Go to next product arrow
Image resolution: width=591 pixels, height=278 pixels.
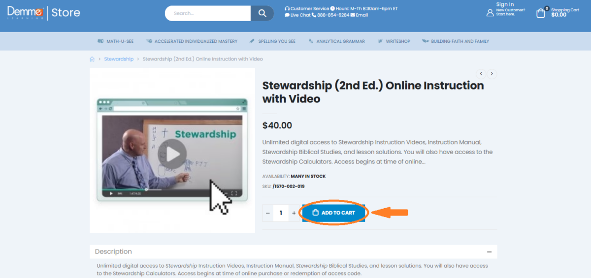click(492, 74)
